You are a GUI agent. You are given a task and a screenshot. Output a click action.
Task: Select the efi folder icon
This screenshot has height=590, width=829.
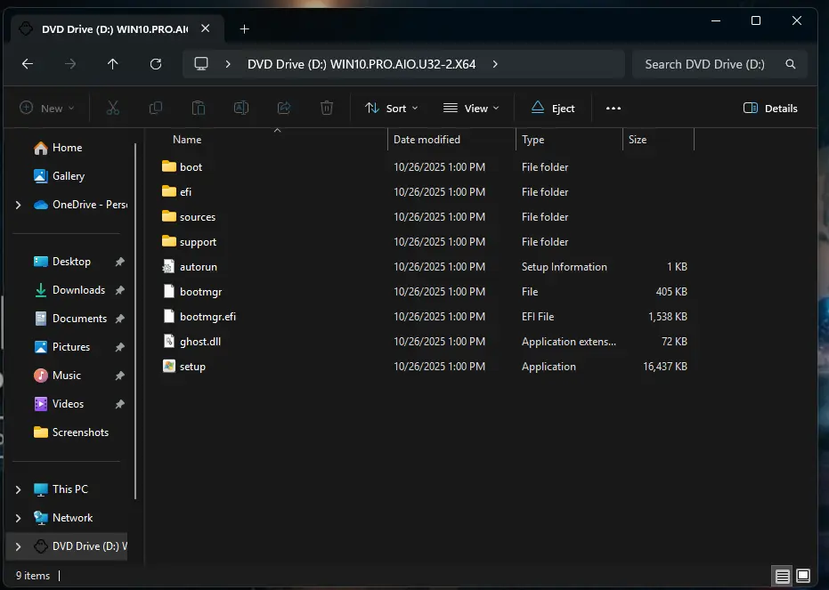click(x=168, y=191)
